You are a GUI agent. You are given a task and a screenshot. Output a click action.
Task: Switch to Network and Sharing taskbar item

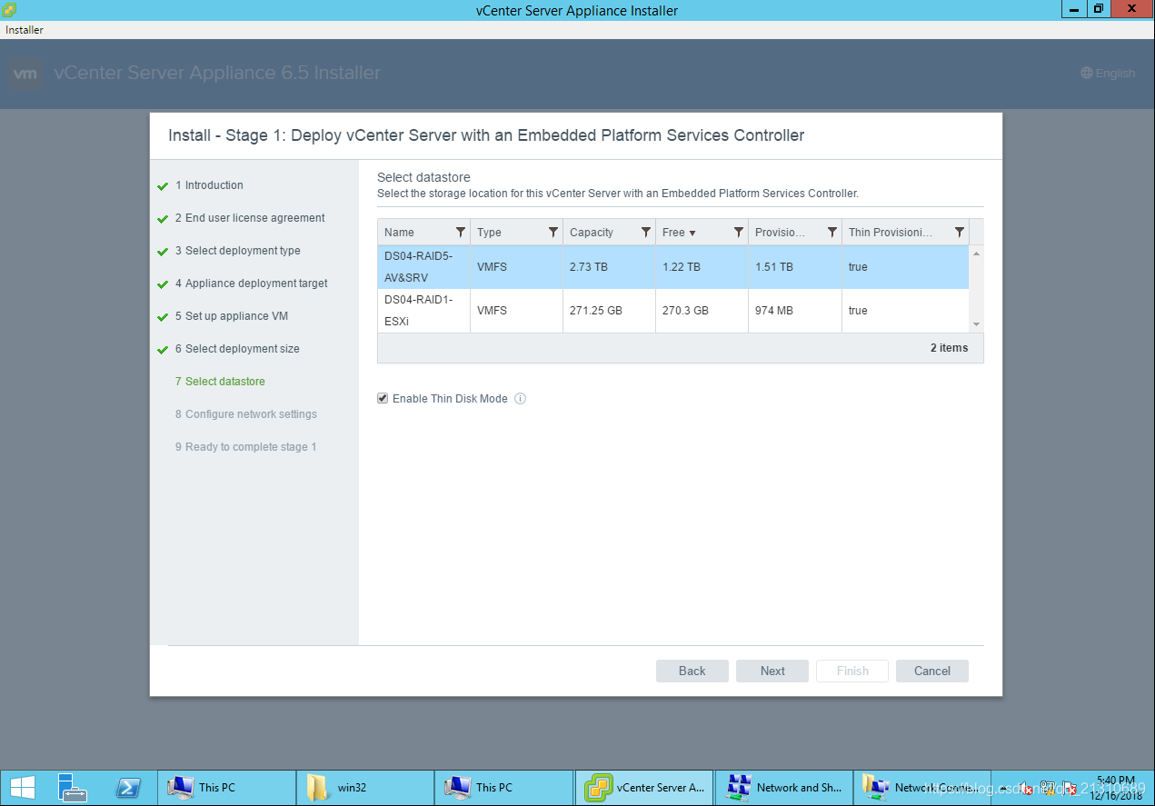tap(782, 788)
